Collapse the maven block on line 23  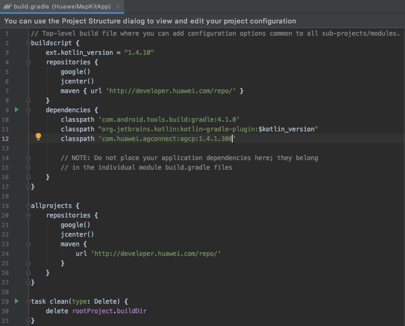pyautogui.click(x=28, y=244)
